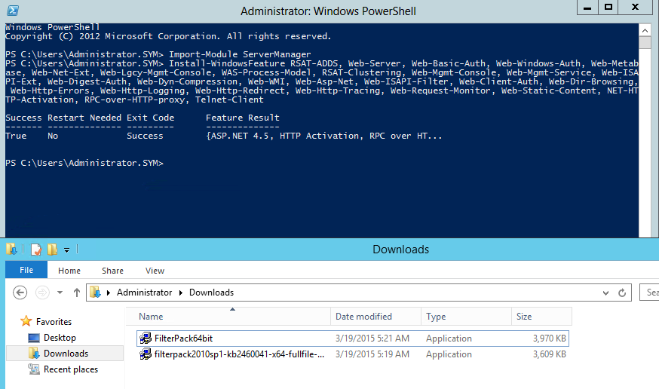
Task: Go up one folder level
Action: click(76, 293)
